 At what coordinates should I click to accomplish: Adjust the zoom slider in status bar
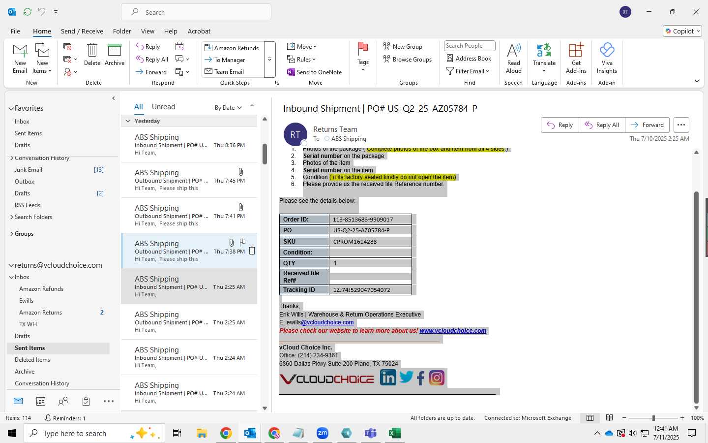coord(653,418)
